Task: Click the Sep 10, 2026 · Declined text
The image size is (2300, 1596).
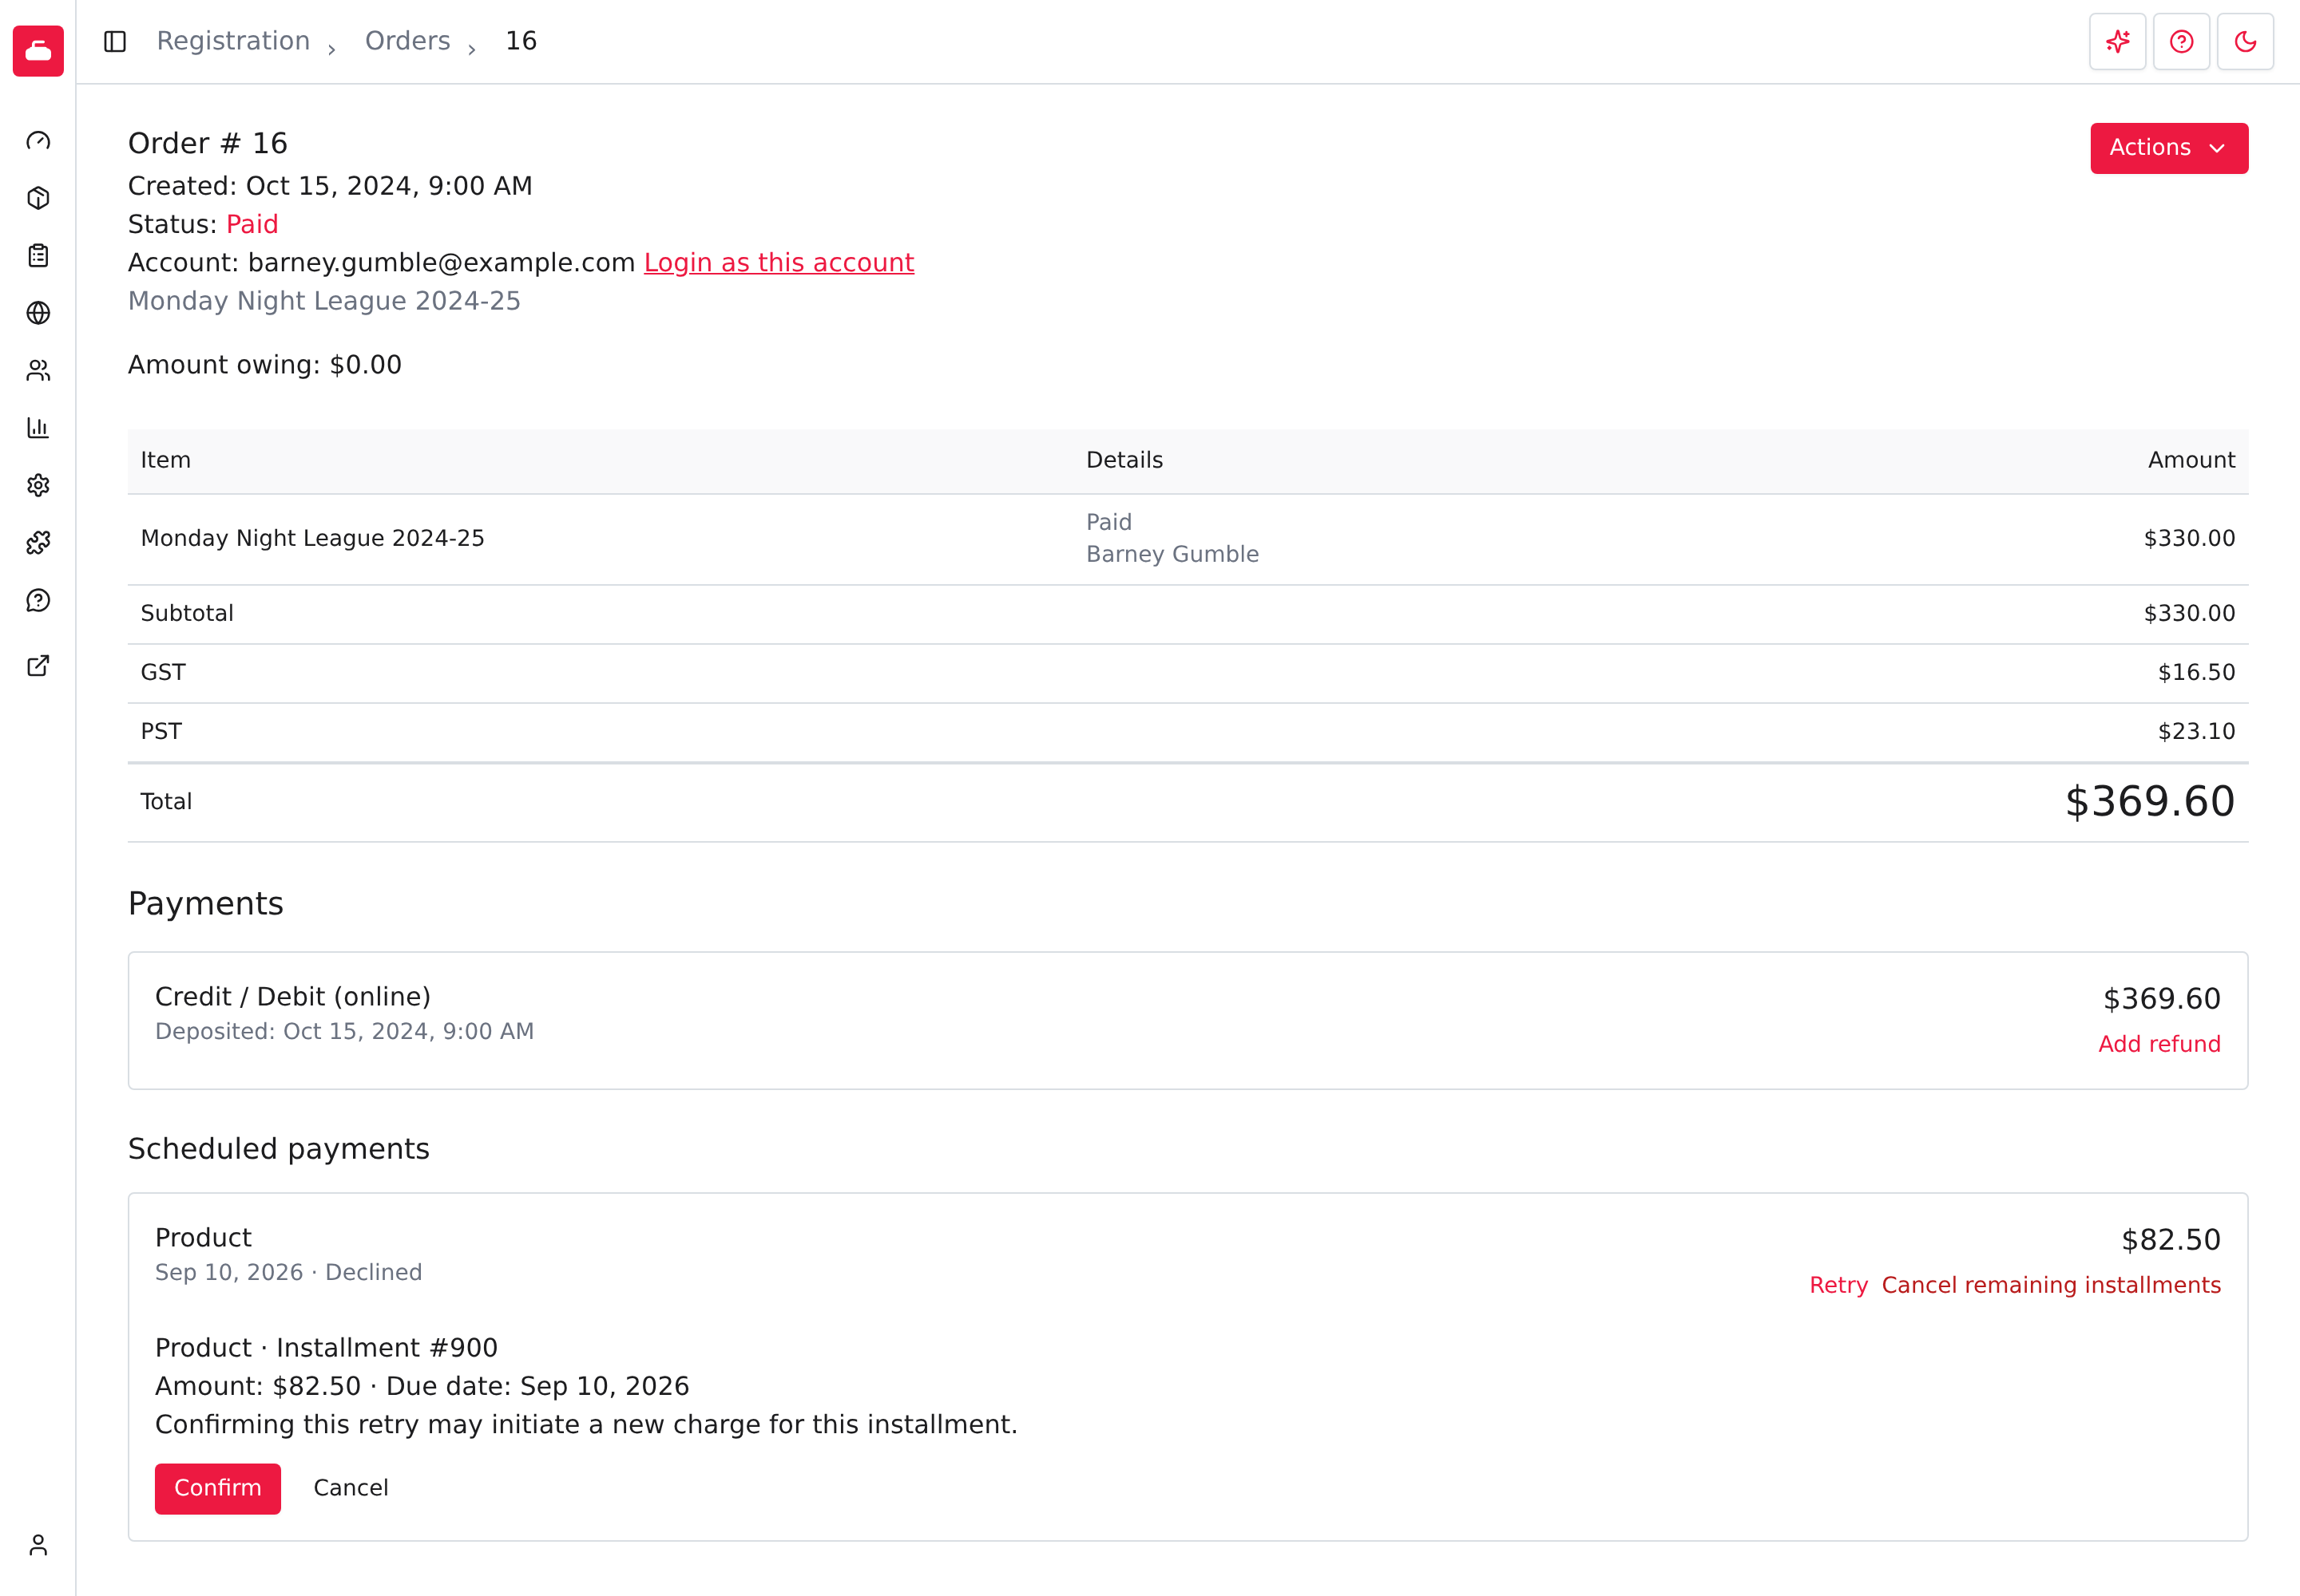Action: (x=288, y=1273)
